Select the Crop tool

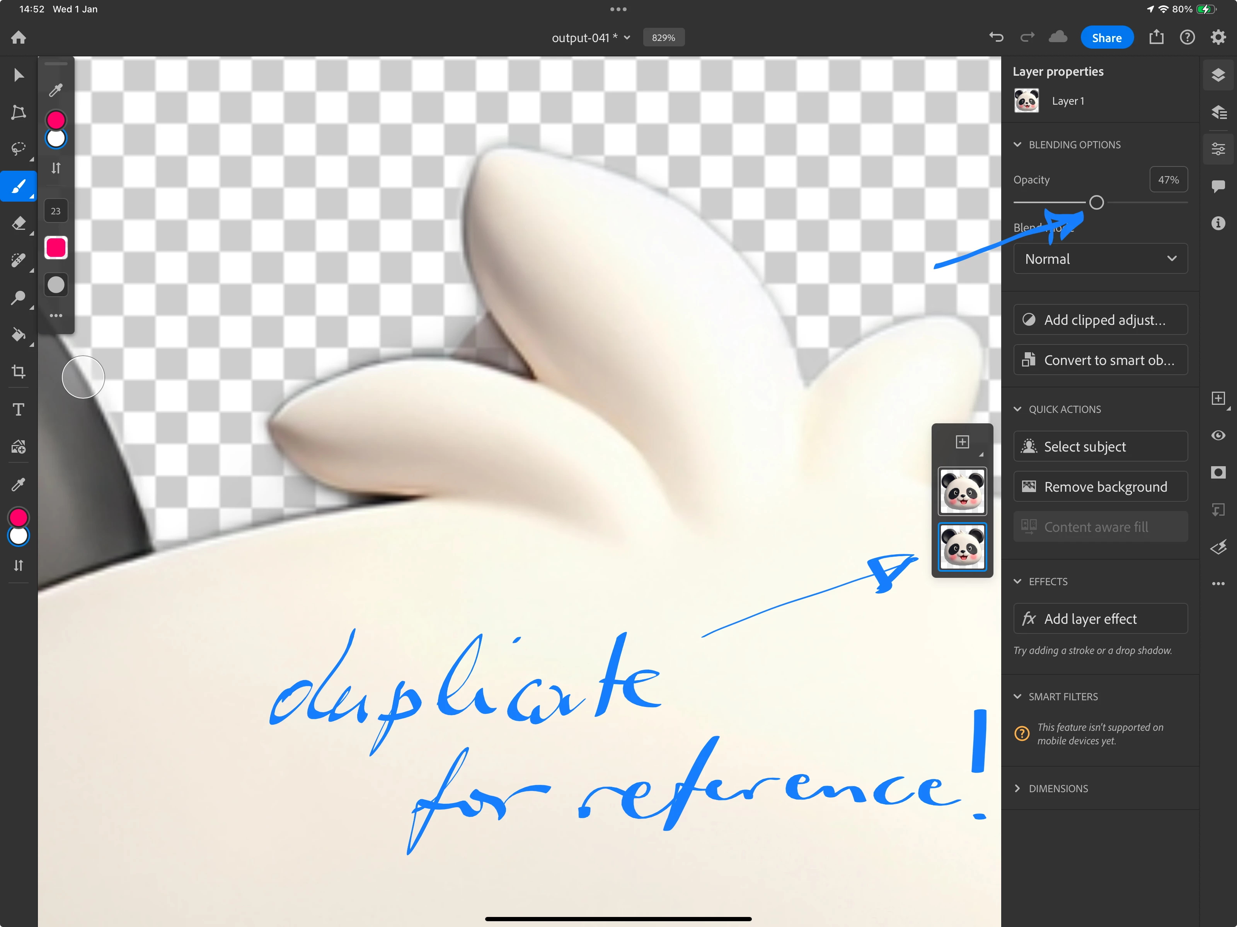tap(19, 372)
